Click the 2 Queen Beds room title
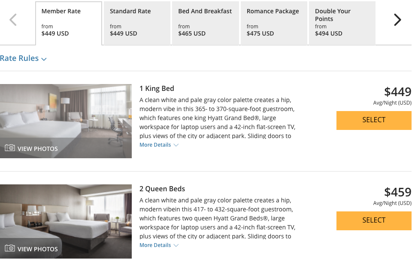Viewport: 418px width, 262px height. coord(162,189)
